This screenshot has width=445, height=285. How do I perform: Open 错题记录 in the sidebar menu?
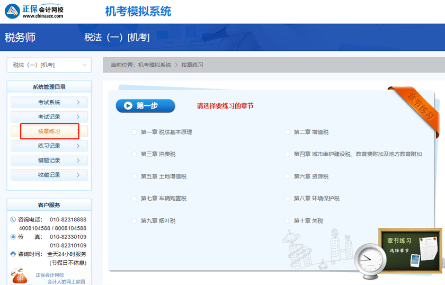[x=49, y=161]
